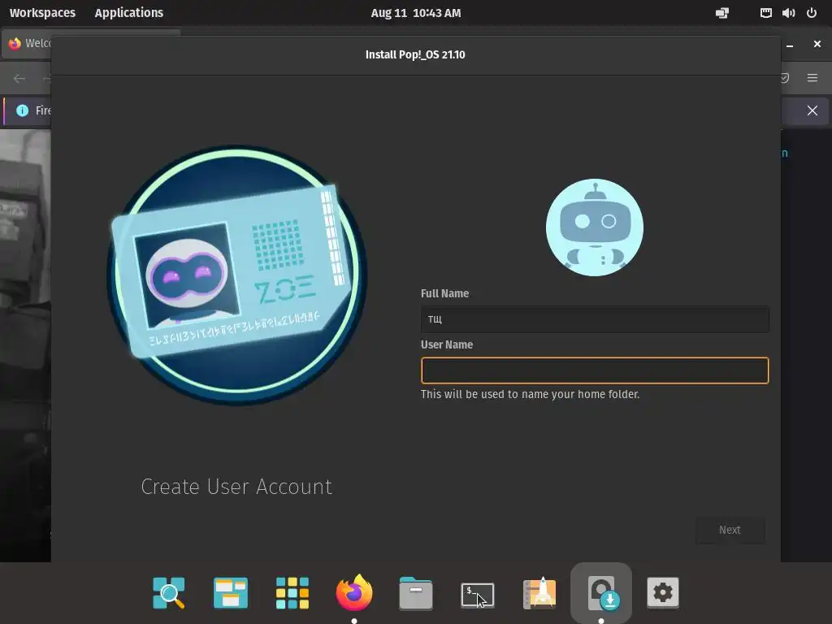Launch search from the dock magnifier icon
This screenshot has width=832, height=624.
click(x=169, y=592)
